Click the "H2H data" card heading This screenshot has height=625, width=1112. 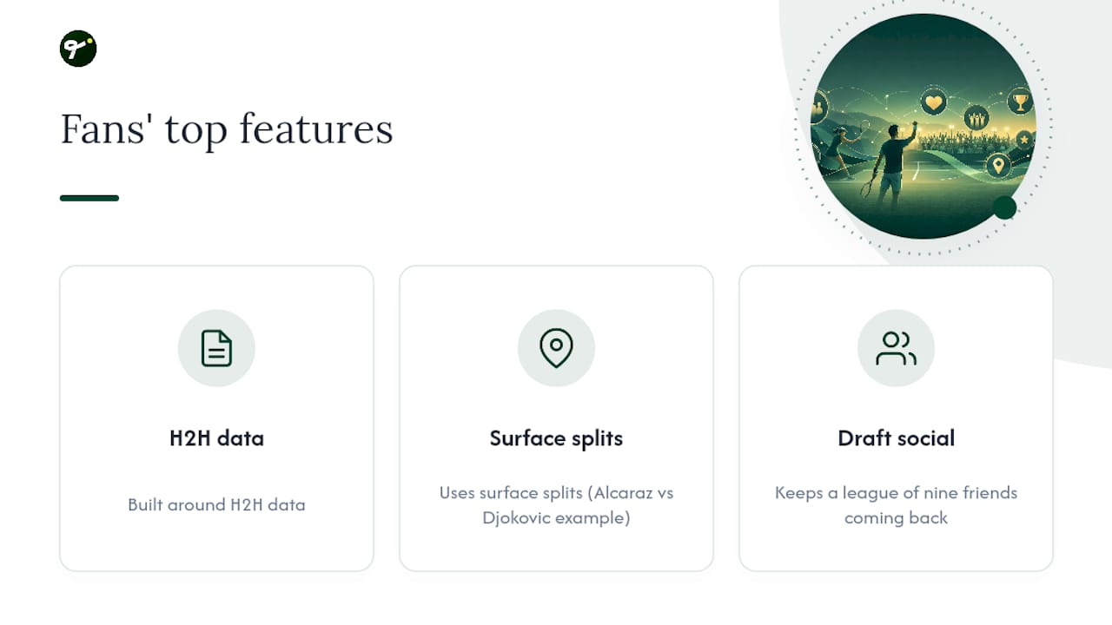pyautogui.click(x=216, y=438)
